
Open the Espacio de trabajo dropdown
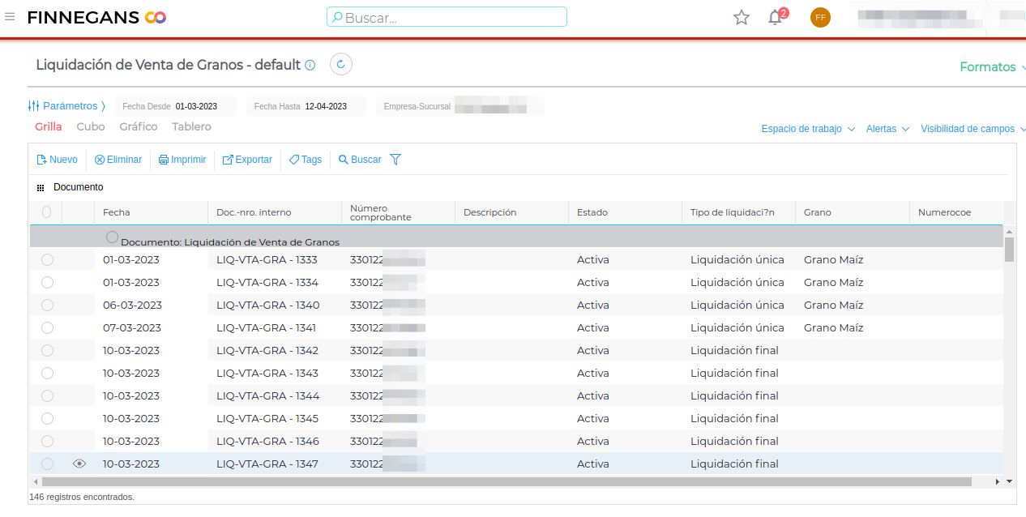[x=808, y=129]
